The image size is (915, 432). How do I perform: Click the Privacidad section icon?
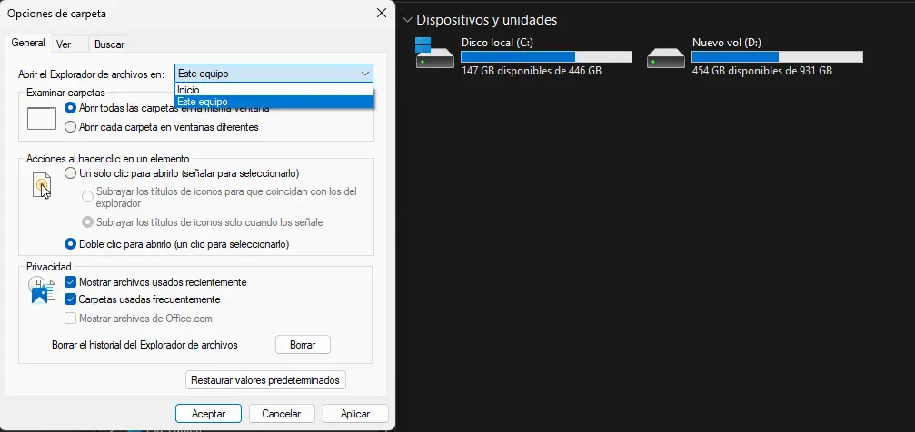coord(42,290)
